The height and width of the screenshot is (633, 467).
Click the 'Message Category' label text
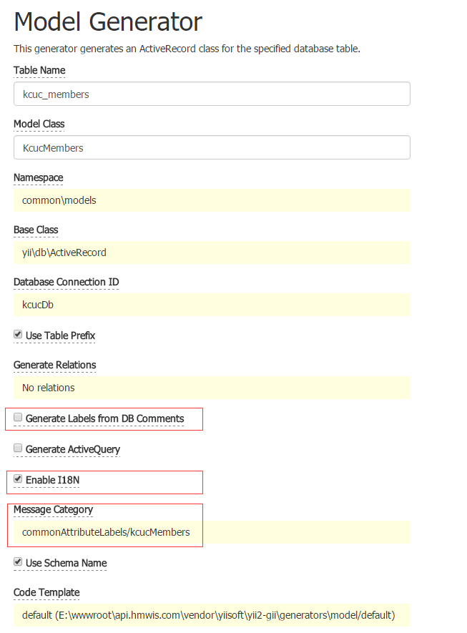(x=54, y=509)
